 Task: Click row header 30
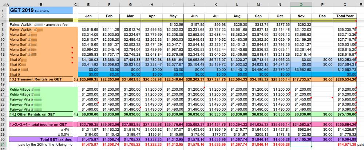(x=3, y=139)
